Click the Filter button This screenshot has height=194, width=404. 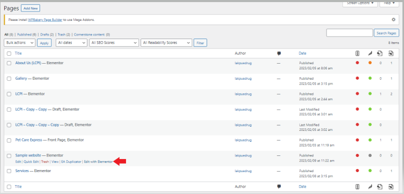(x=200, y=43)
